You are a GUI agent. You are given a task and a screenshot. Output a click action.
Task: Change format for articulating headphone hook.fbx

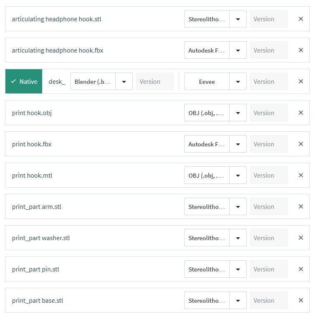pyautogui.click(x=238, y=50)
